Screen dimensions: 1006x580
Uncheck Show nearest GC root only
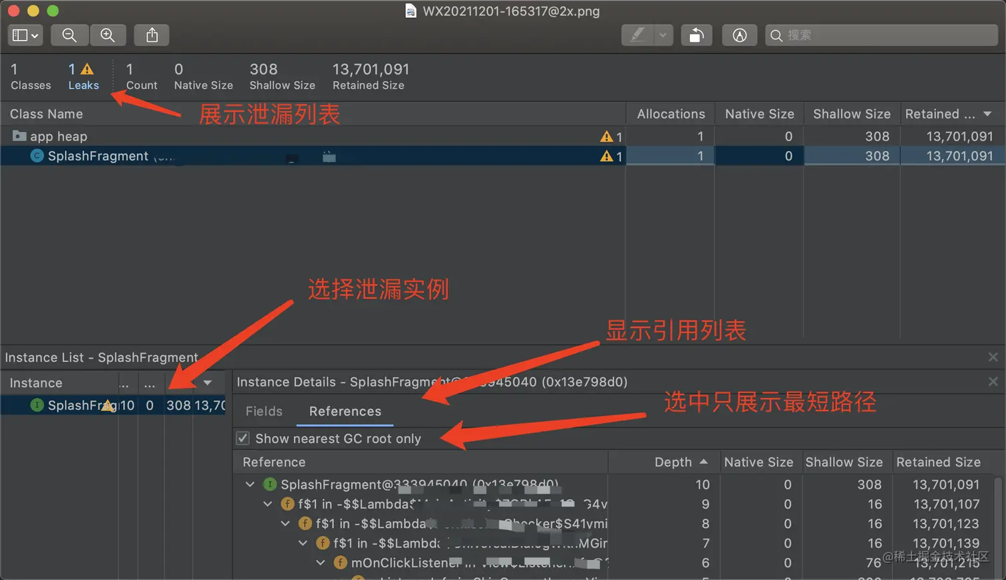click(x=244, y=438)
